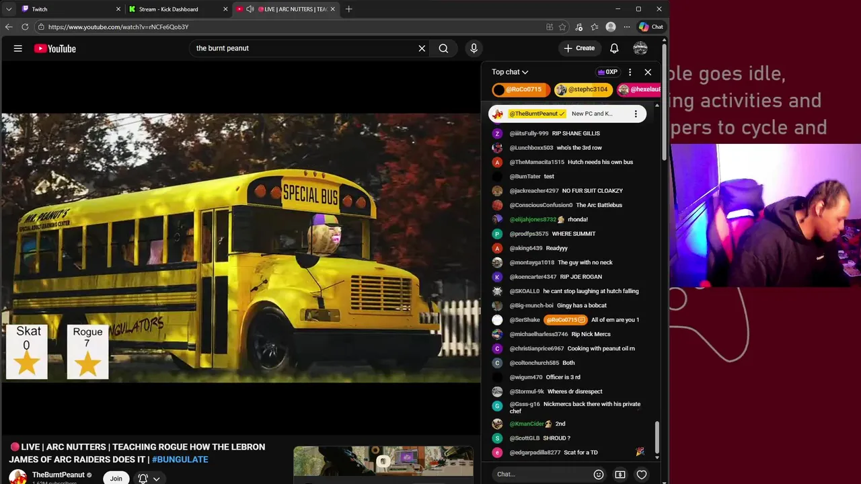Open options on the pinned TheBurntPeanut message

(636, 114)
